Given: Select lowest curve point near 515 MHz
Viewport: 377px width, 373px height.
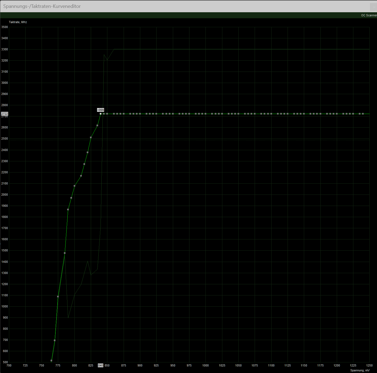Looking at the screenshot, I should [51, 360].
